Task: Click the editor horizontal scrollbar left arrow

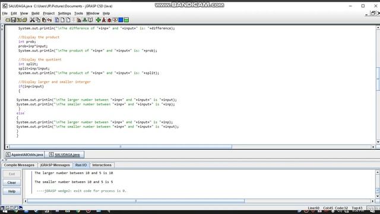Action: pos(7,147)
